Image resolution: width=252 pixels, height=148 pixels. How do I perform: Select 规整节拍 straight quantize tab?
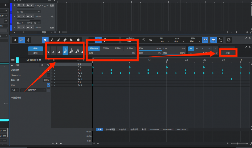(x=94, y=48)
